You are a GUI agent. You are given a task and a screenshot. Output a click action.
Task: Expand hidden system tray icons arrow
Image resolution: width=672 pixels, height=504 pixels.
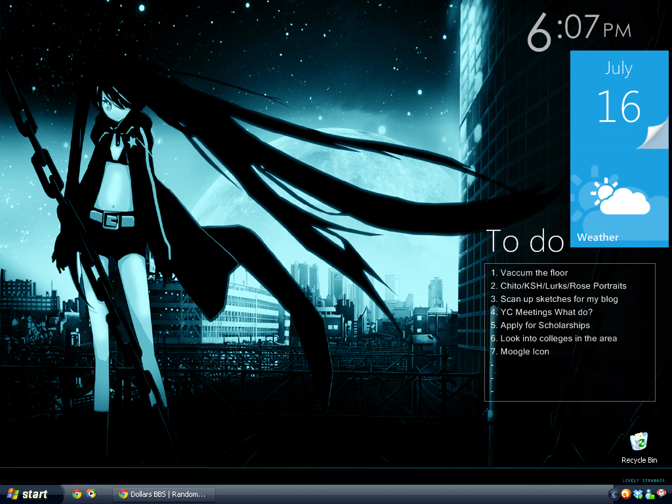click(x=614, y=495)
